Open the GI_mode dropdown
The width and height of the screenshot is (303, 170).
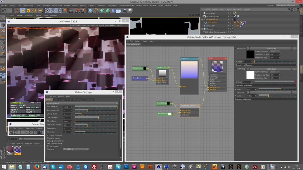click(x=76, y=149)
